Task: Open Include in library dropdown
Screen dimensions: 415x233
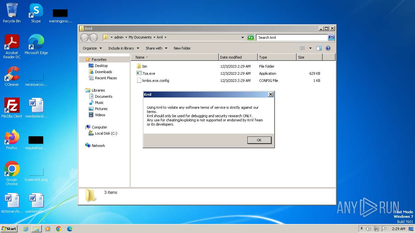Action: (124, 48)
